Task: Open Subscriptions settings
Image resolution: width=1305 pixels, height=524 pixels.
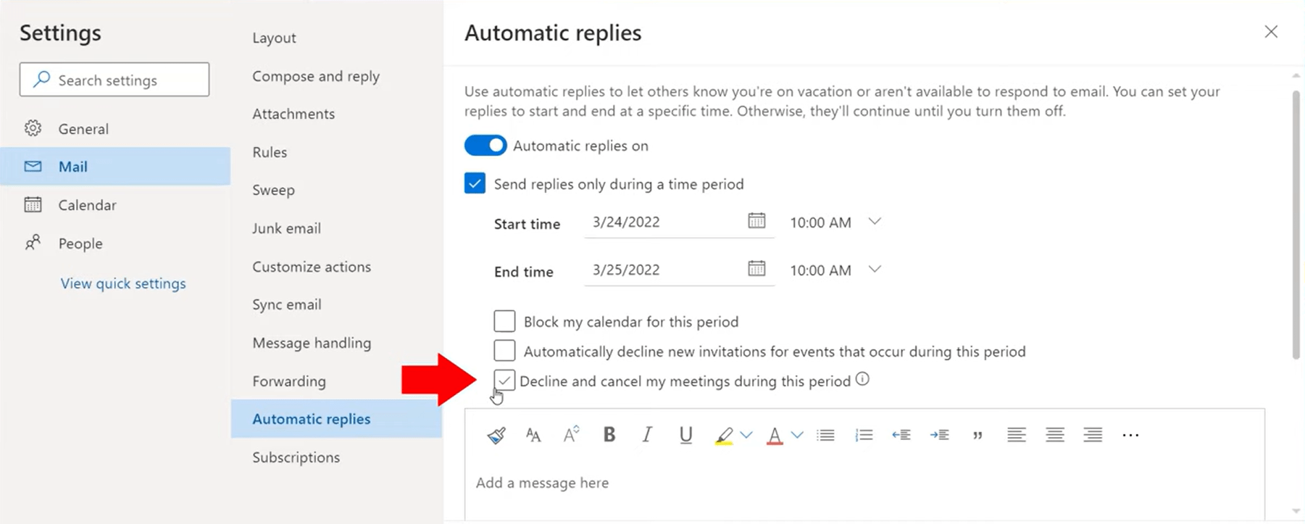Action: pyautogui.click(x=296, y=457)
